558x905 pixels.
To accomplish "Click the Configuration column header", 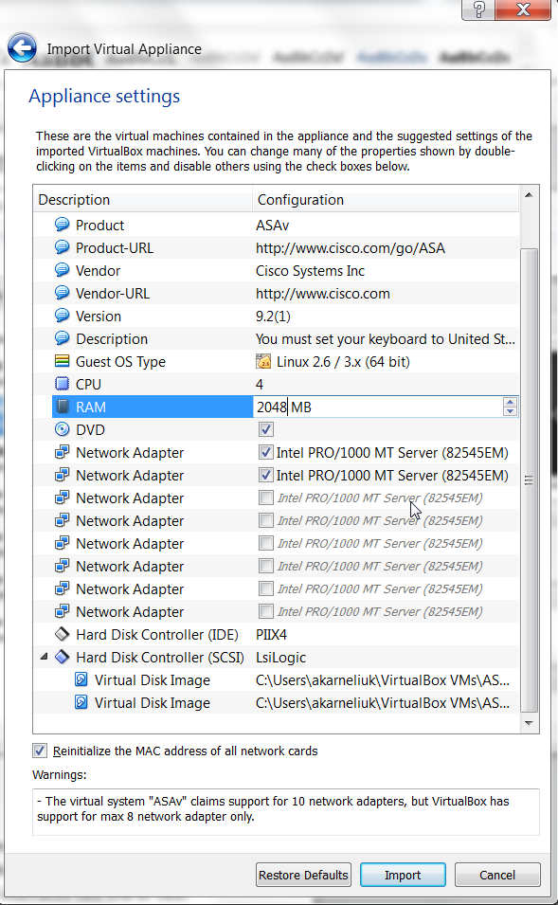I will coord(386,200).
